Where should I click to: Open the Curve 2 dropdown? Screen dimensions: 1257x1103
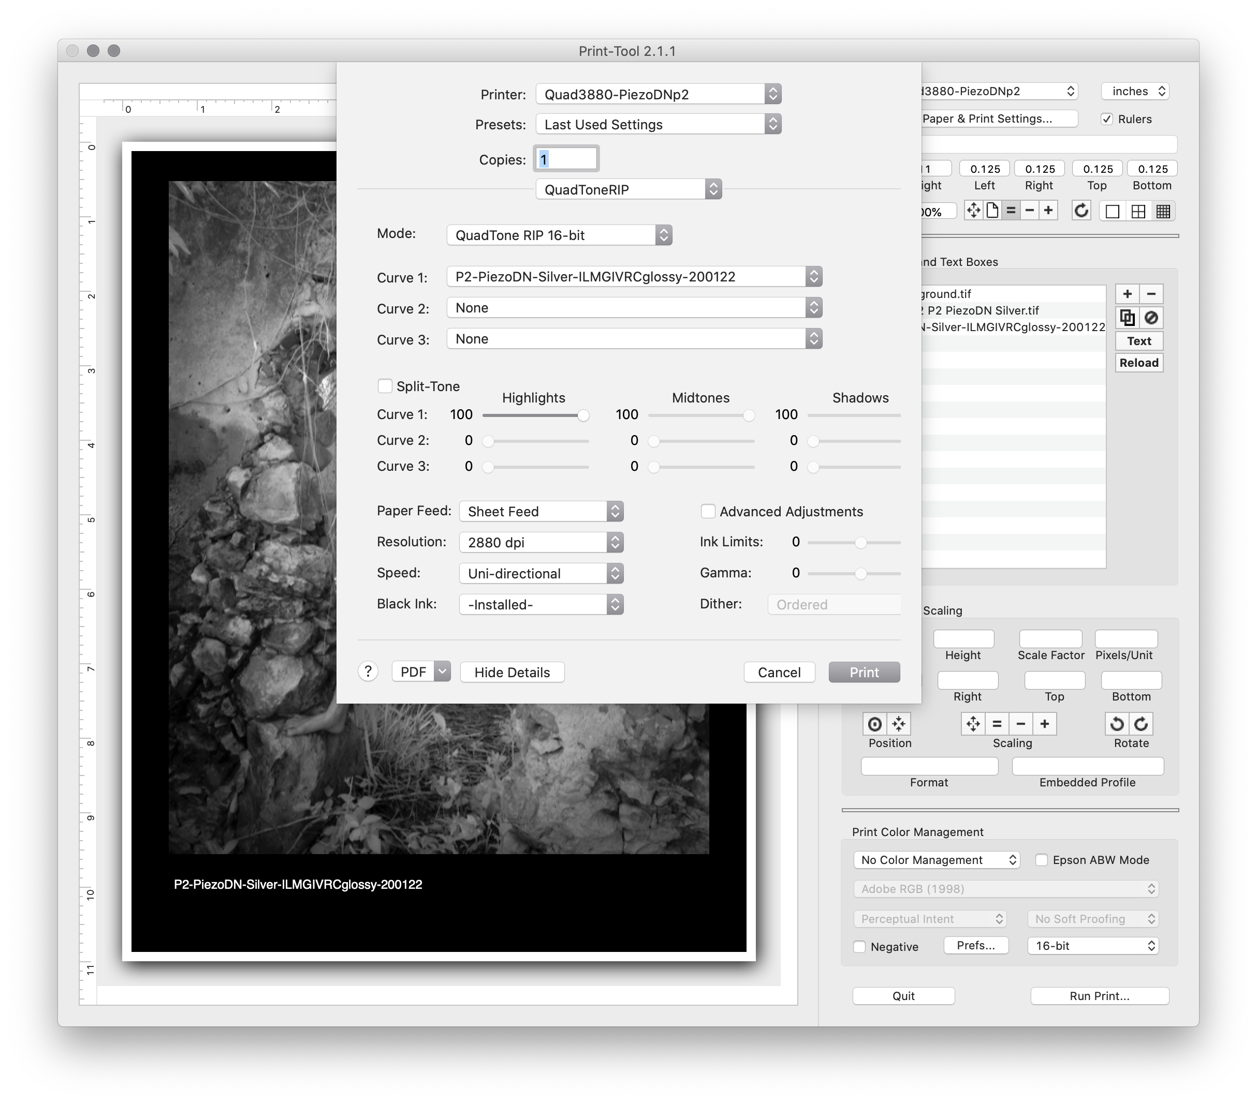pyautogui.click(x=634, y=308)
